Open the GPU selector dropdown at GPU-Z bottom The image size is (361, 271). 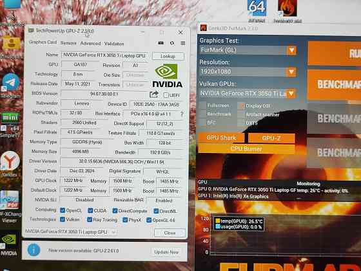tap(72, 232)
